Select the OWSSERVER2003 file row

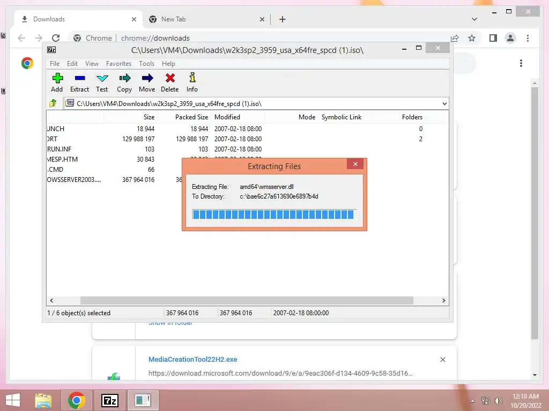click(114, 180)
